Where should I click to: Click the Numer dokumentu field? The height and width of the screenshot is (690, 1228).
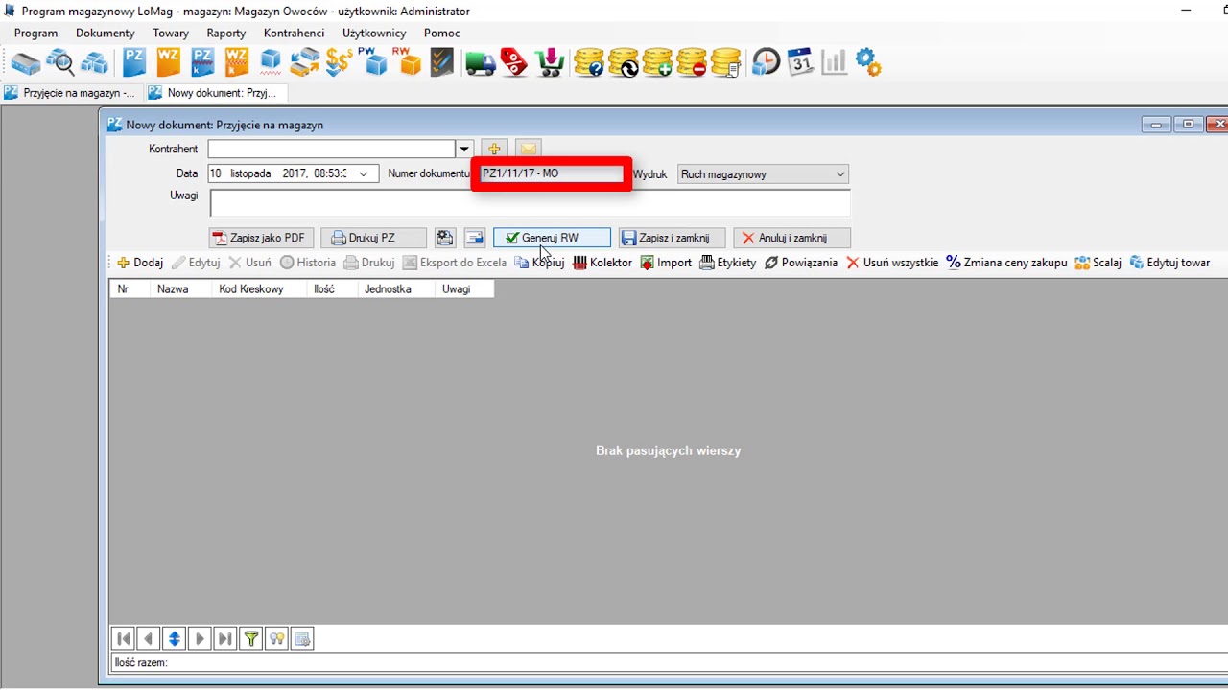tap(552, 173)
